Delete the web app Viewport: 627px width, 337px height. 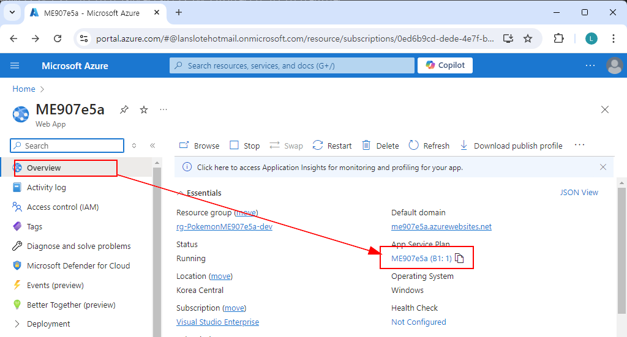pyautogui.click(x=380, y=146)
